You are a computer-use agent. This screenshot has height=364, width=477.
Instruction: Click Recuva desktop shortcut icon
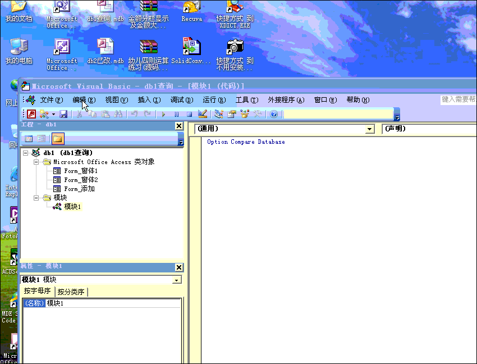click(192, 12)
